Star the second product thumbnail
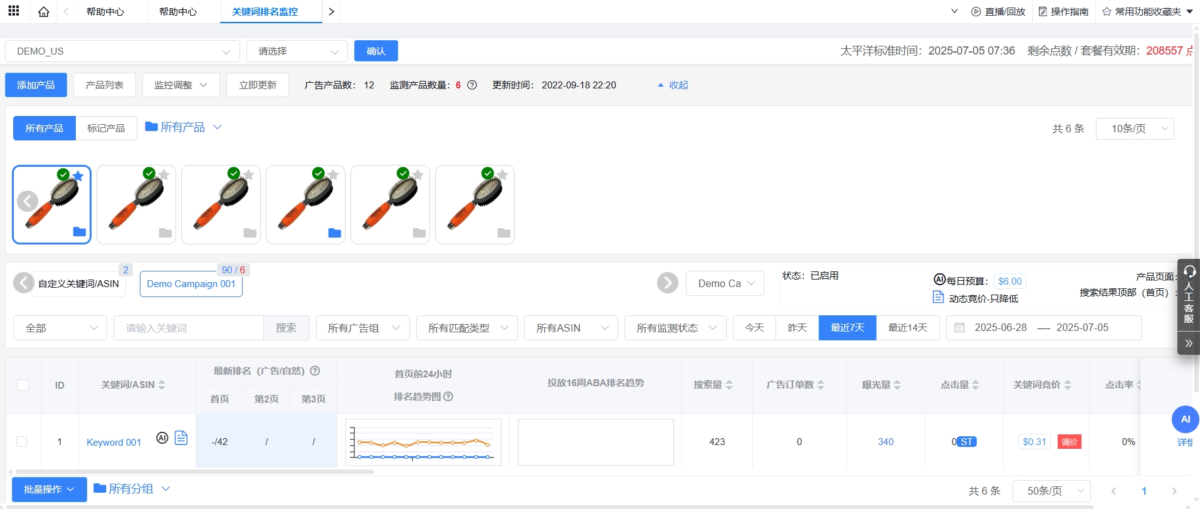 (164, 175)
